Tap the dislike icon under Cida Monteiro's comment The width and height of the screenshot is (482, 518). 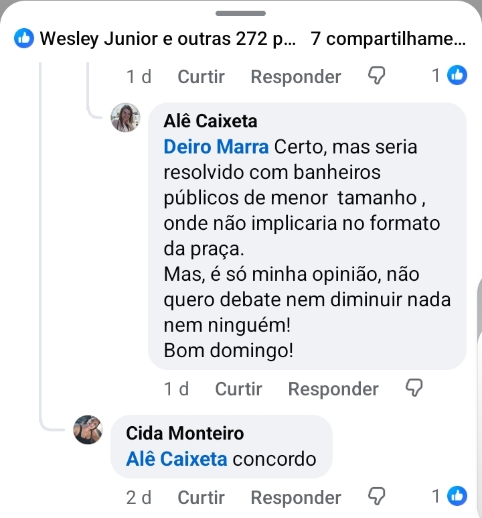pyautogui.click(x=378, y=497)
